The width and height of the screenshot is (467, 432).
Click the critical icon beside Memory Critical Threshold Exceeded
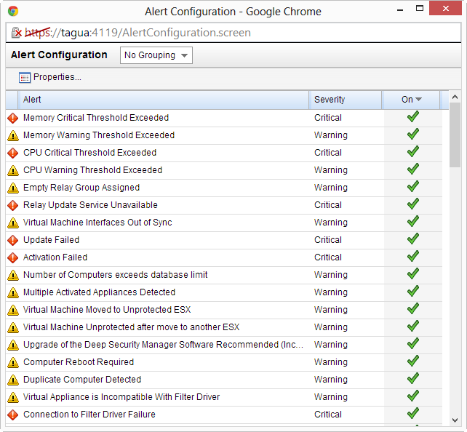pyautogui.click(x=12, y=118)
